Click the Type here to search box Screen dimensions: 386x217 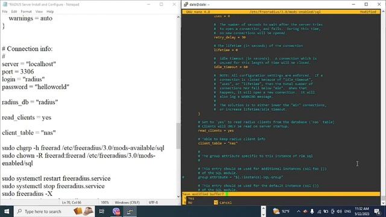coord(54,212)
